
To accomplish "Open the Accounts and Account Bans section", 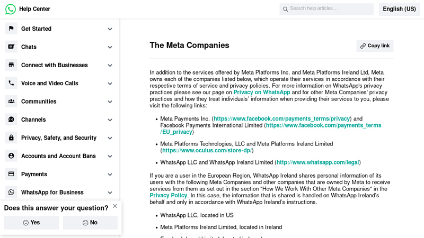I will coord(59,156).
